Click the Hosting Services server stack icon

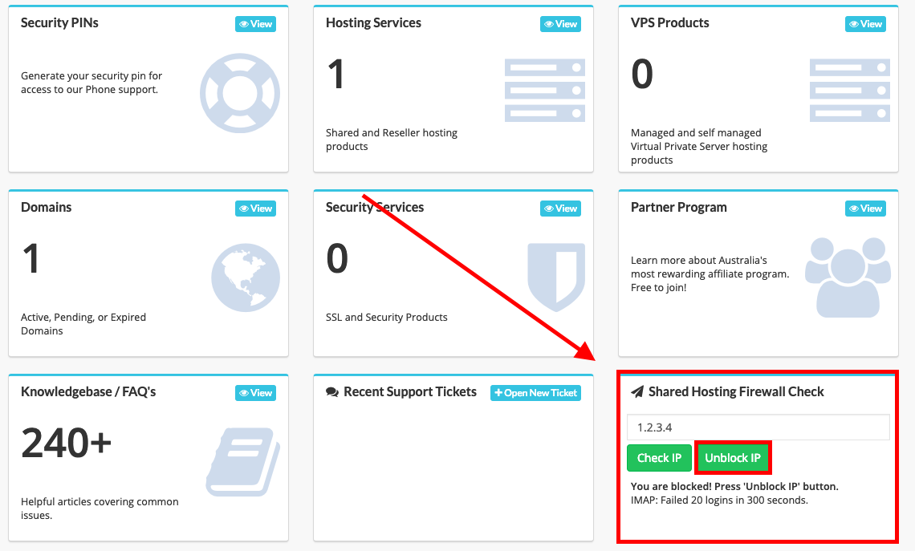544,90
